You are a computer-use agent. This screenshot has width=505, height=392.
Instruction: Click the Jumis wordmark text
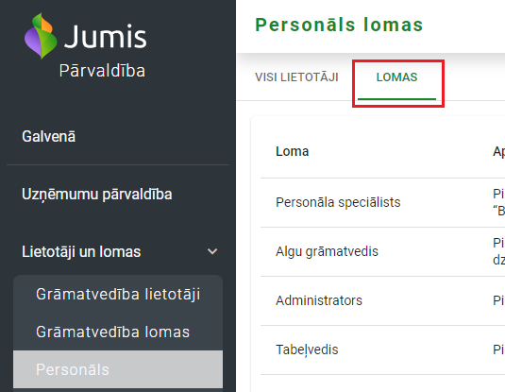tap(106, 36)
